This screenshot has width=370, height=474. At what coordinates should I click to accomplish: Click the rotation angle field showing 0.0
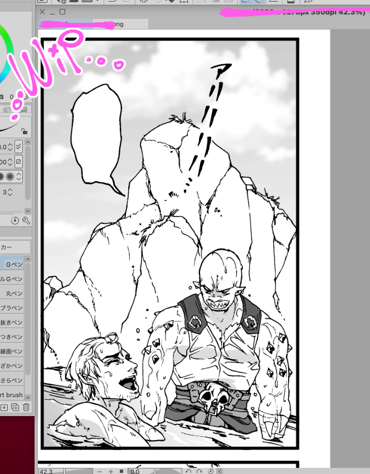tap(140, 471)
